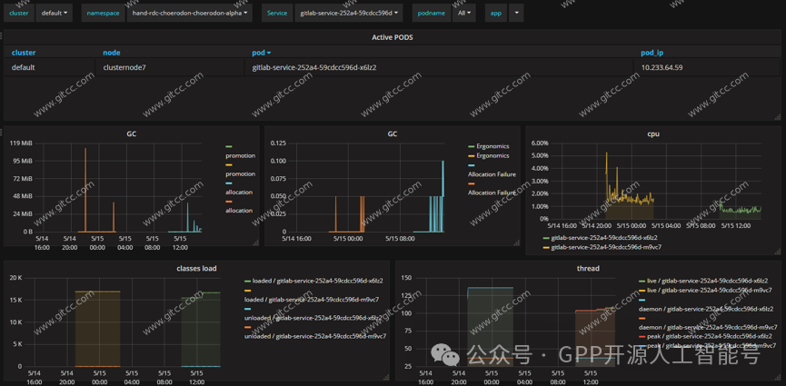
Task: Sort table by the node column header
Action: 111,53
